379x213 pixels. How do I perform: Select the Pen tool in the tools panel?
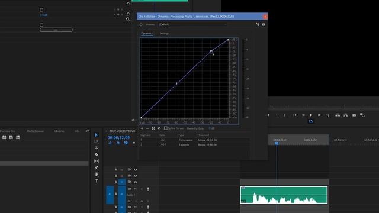pos(96,167)
